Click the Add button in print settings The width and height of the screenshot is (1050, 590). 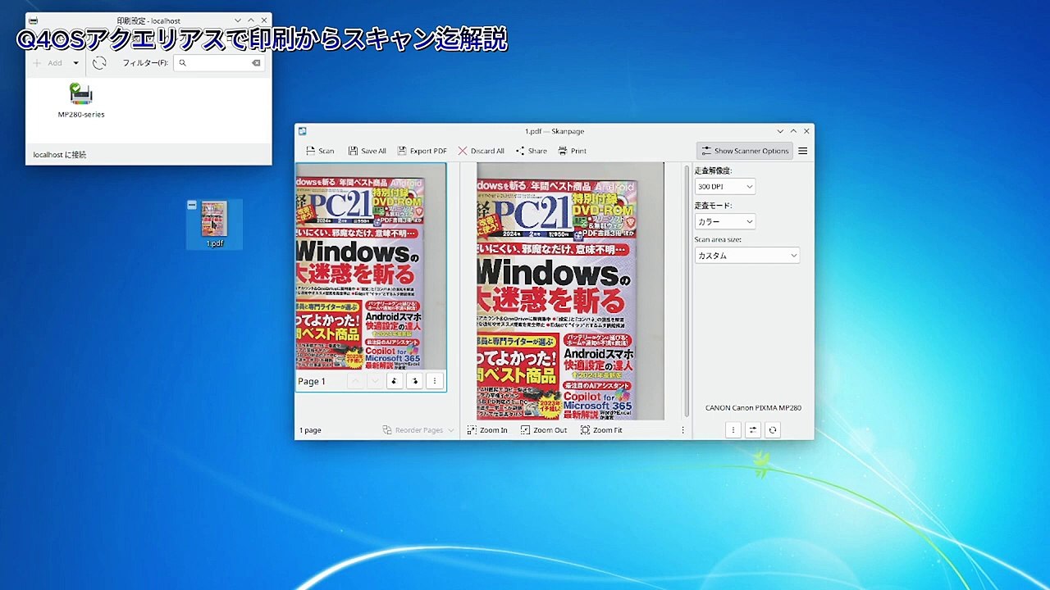48,63
